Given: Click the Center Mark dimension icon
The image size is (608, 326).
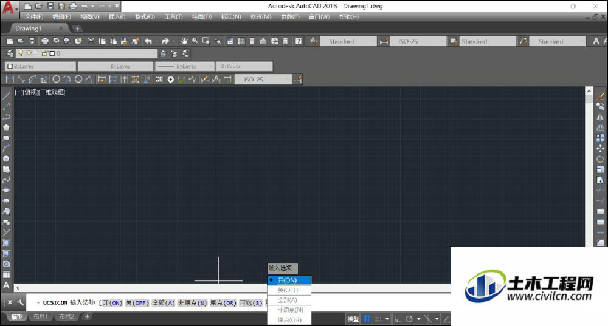Looking at the screenshot, I should pos(171,80).
